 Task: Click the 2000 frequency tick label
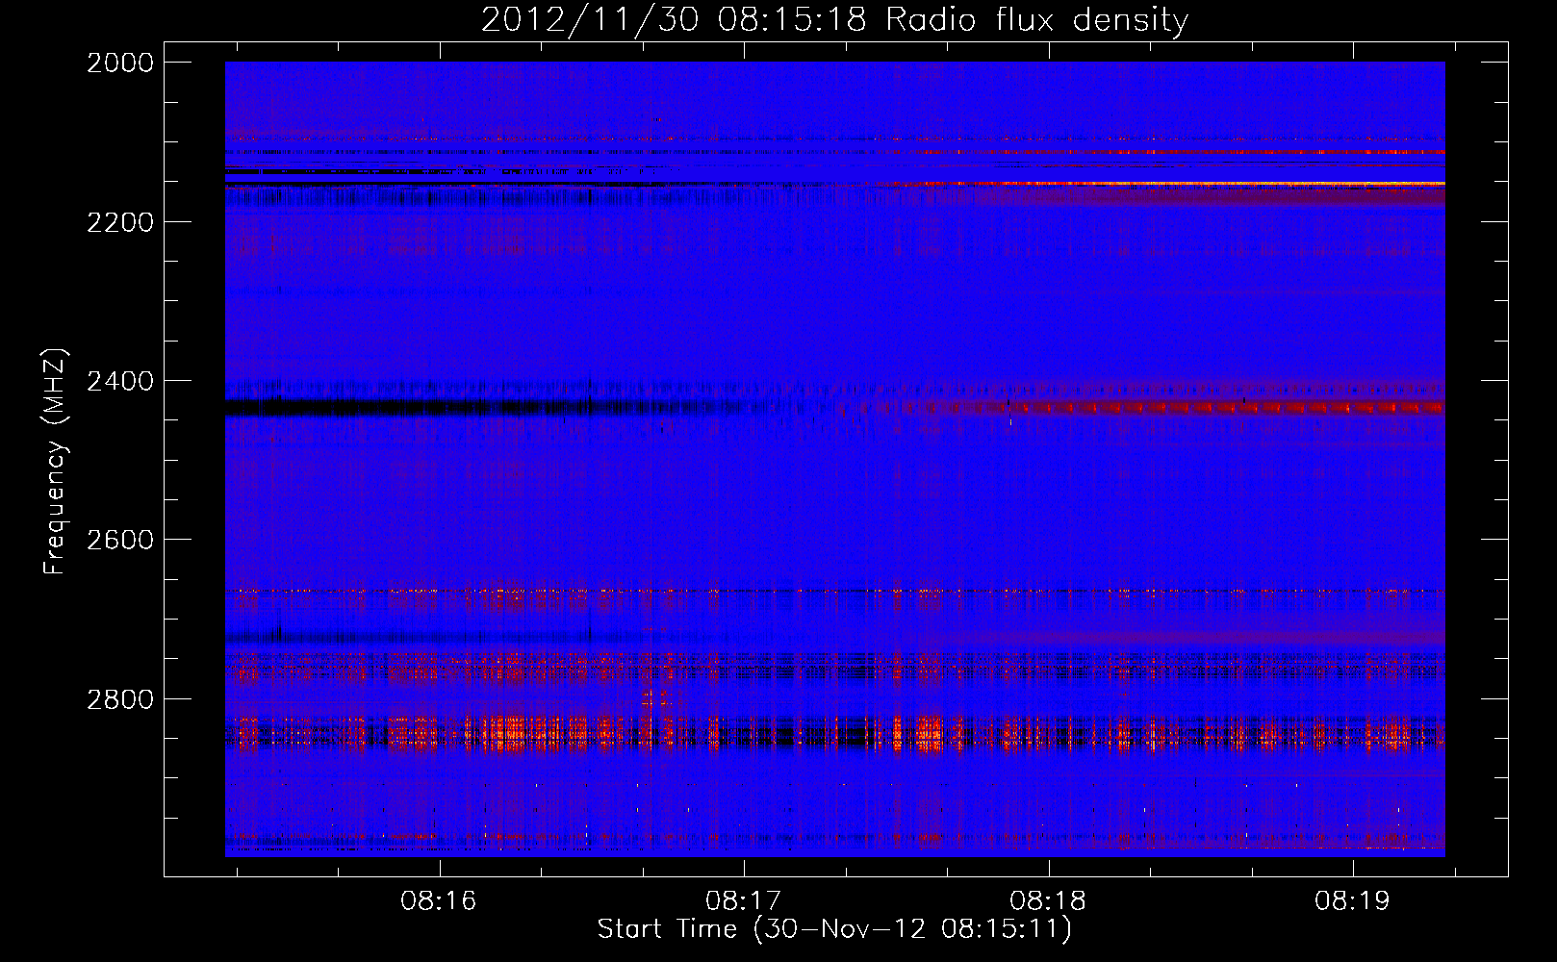[120, 63]
